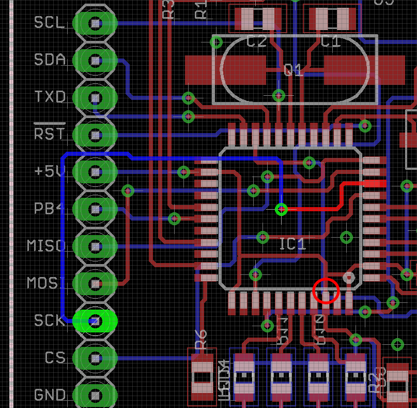Click the right pad of crystal Q1
The image size is (417, 408).
point(364,70)
